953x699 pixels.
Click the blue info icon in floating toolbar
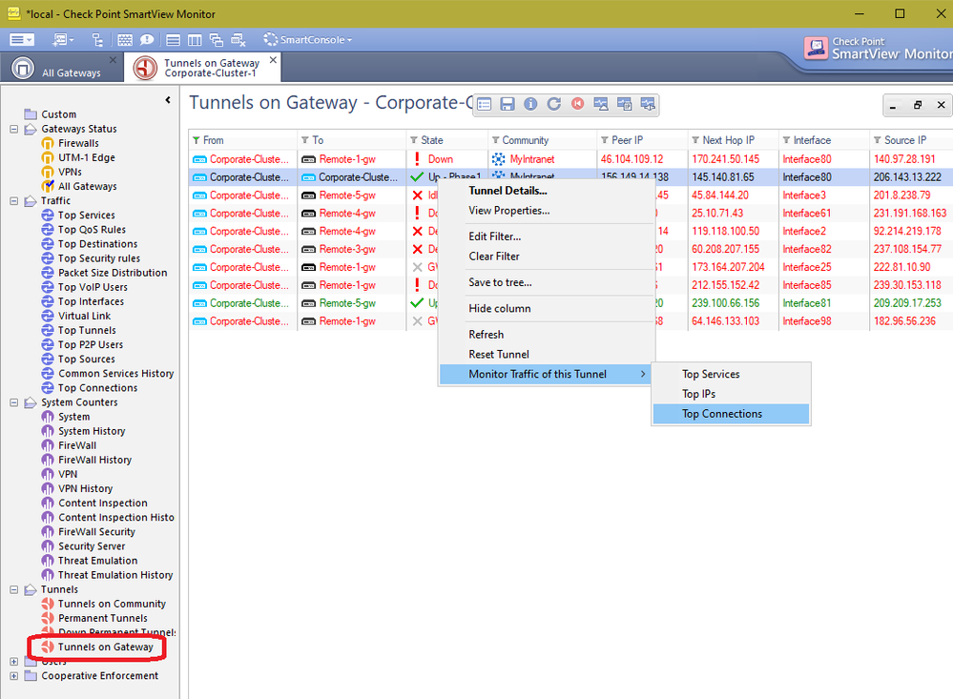[x=530, y=104]
